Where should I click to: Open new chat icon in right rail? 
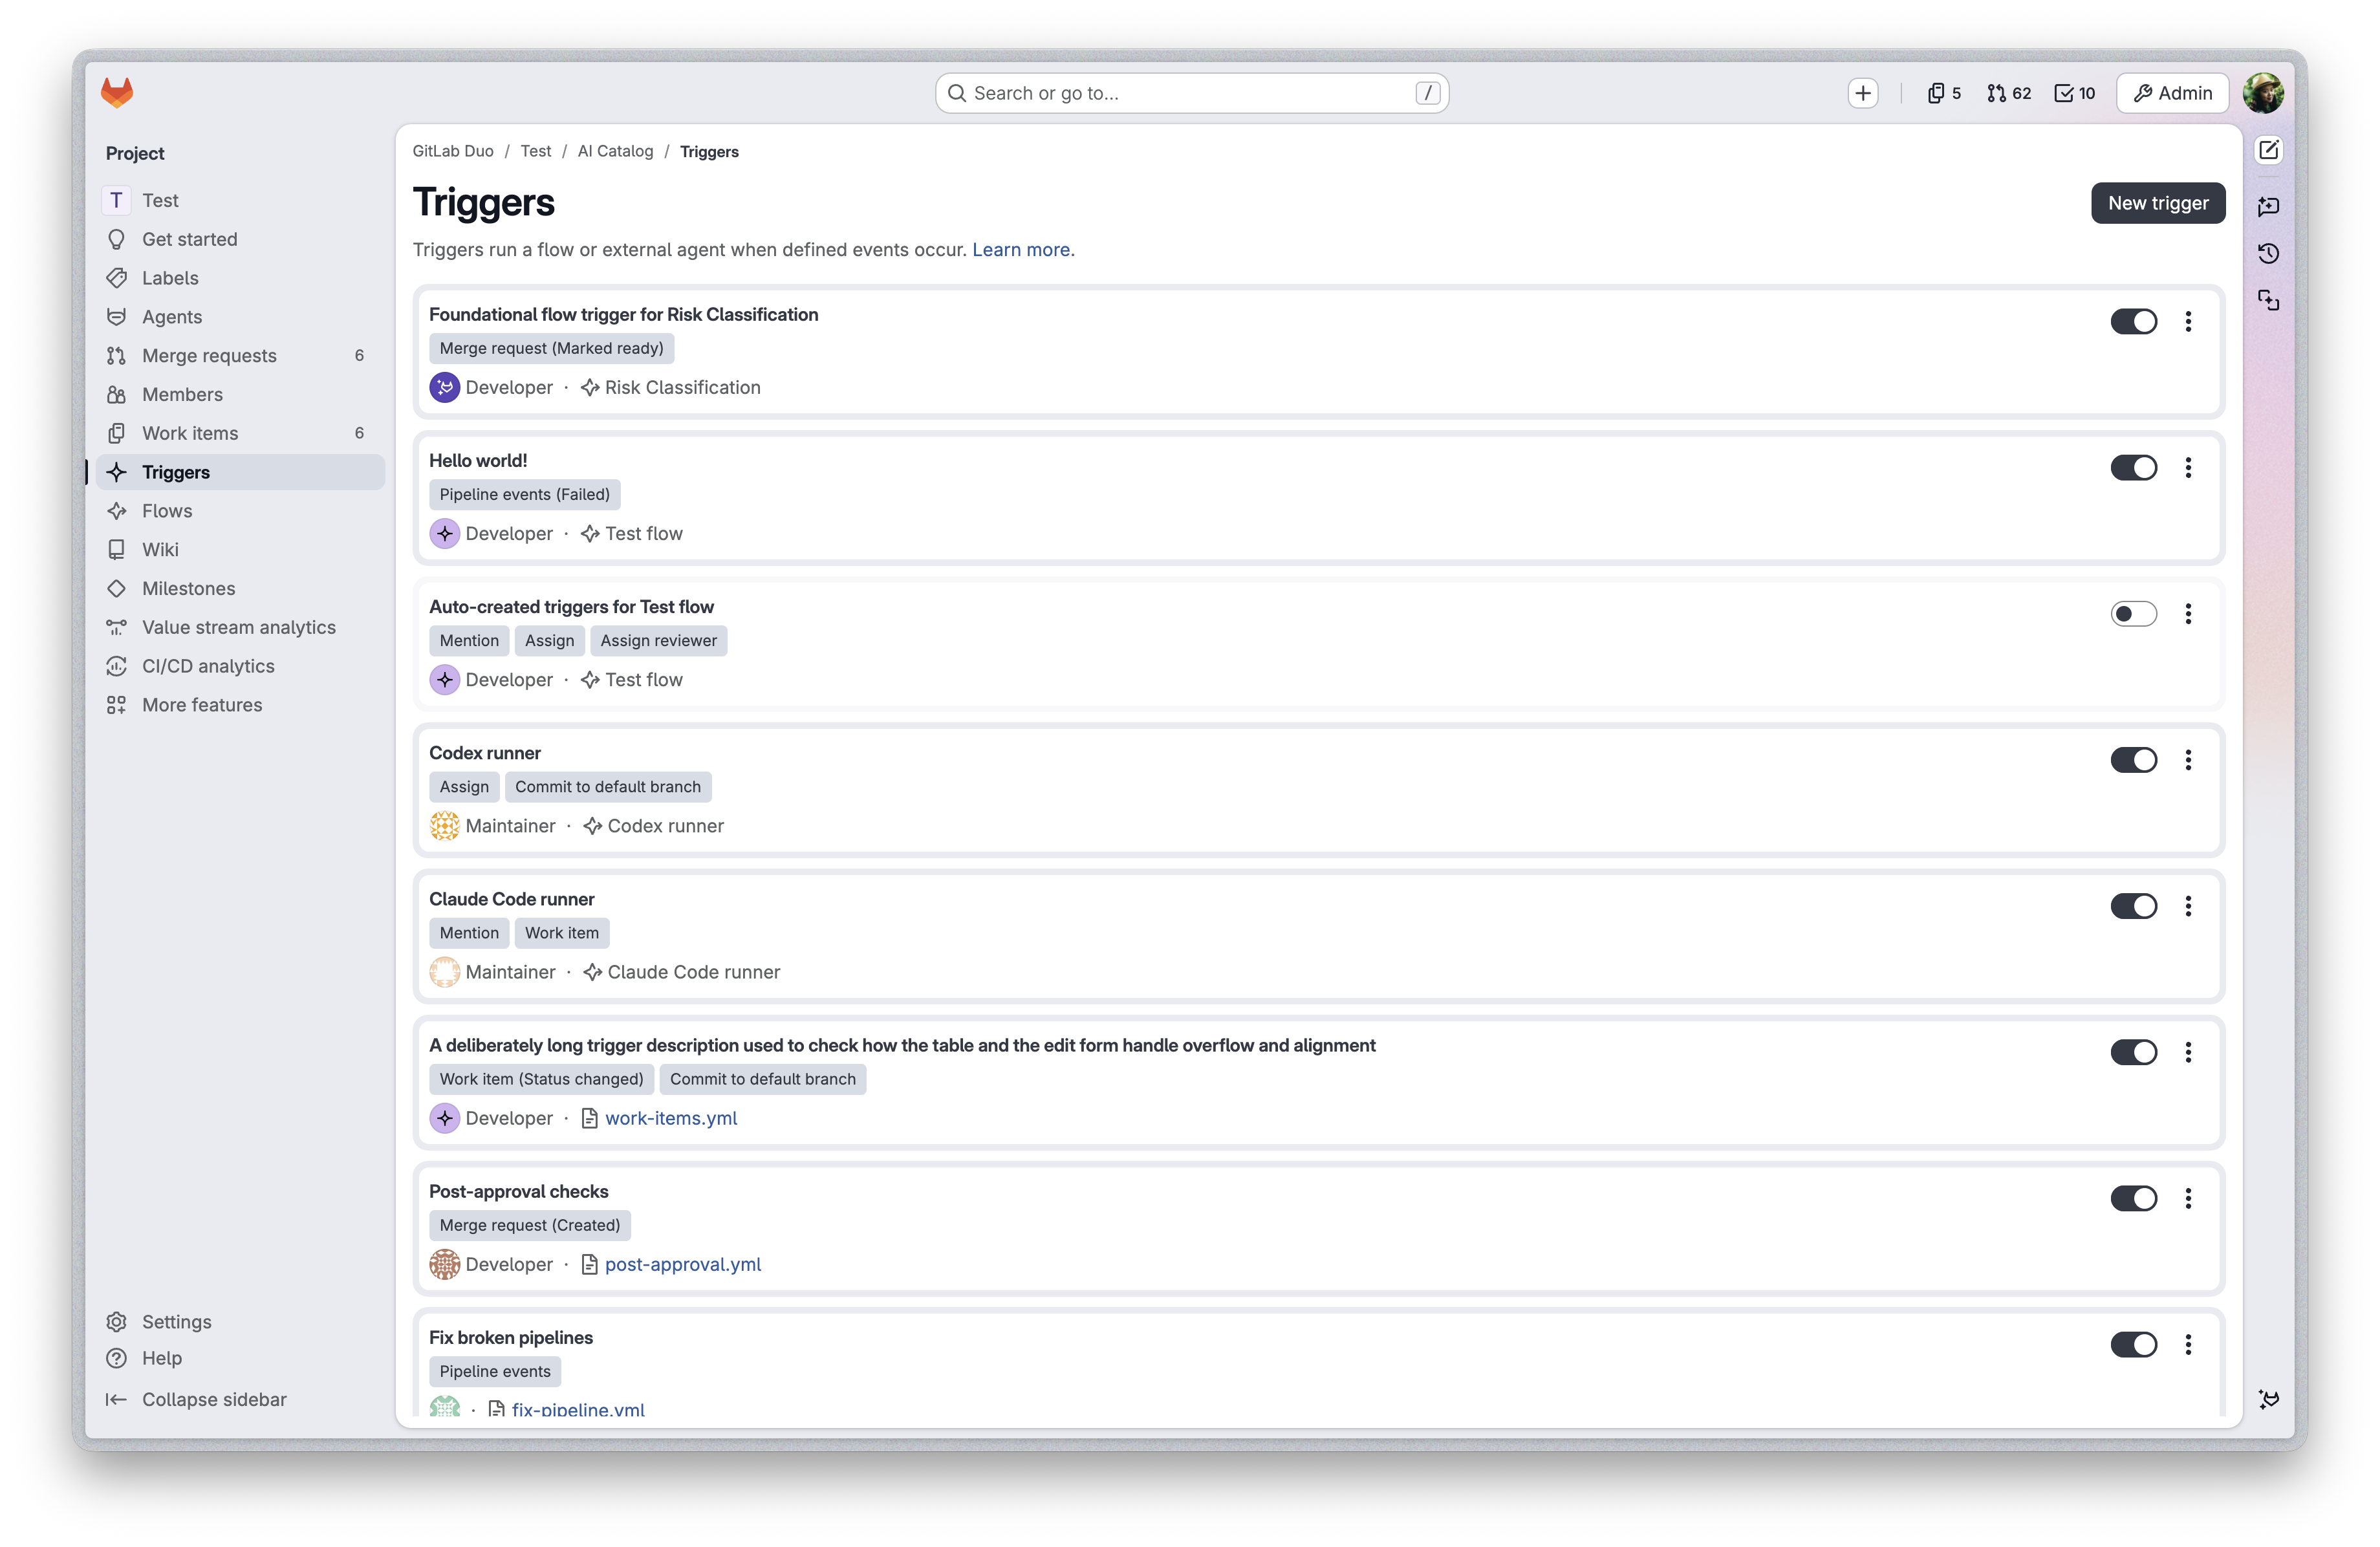coord(2268,206)
